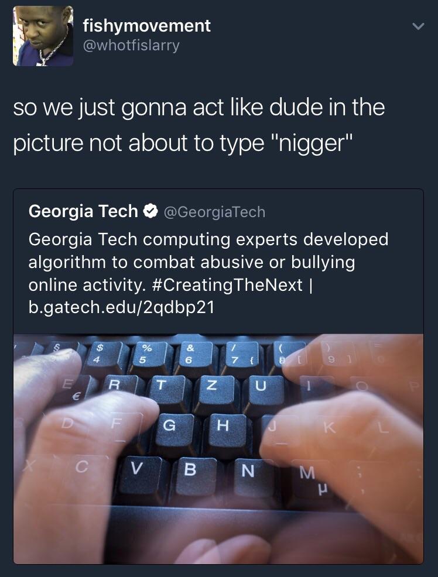438x577 pixels.
Task: Follow the #CreatingTheNext hashtag
Action: pyautogui.click(x=227, y=285)
